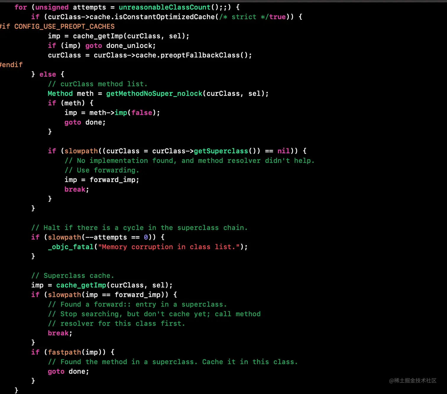
Task: Click the 'break;' after forward_imp assignment
Action: click(77, 189)
